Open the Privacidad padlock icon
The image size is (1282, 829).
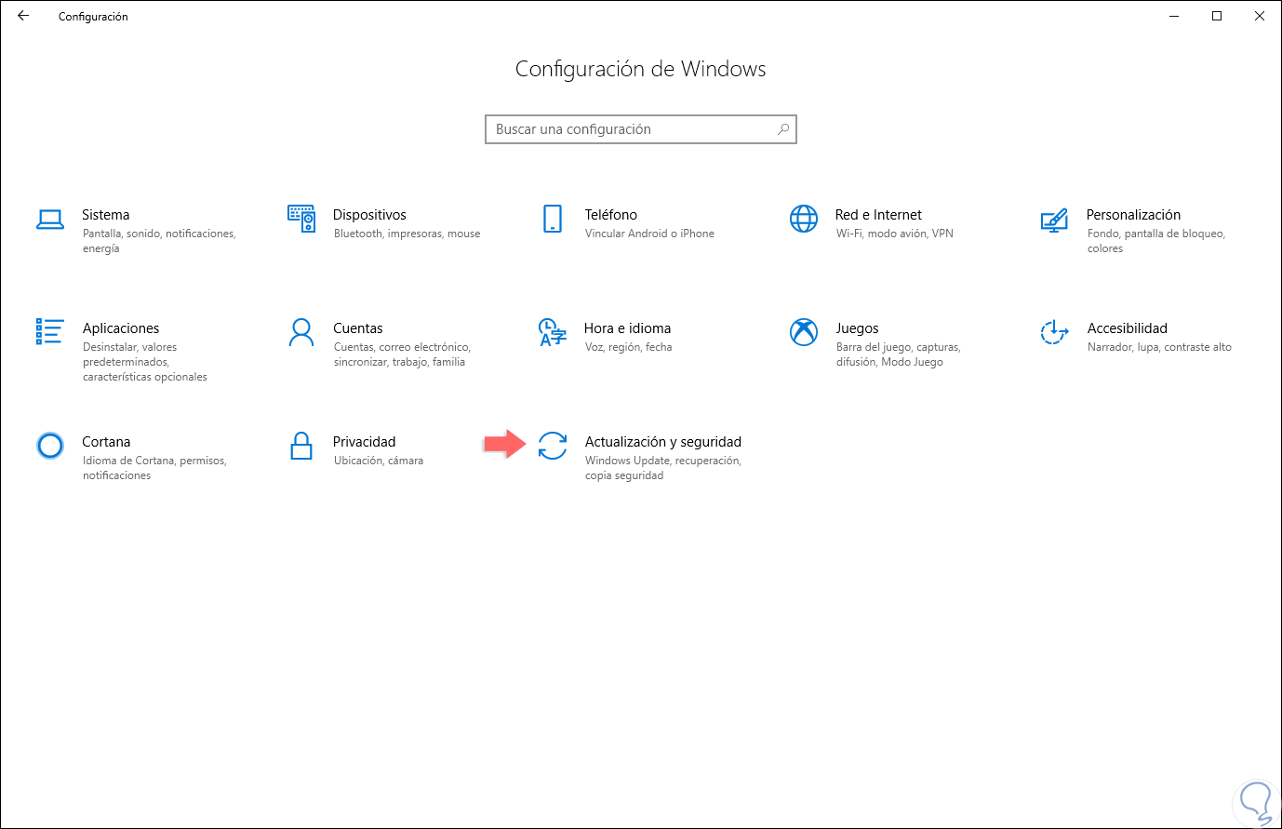pyautogui.click(x=301, y=446)
